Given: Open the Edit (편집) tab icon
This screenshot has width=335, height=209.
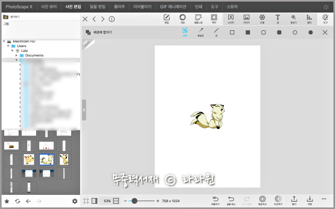Looking at the screenshot, I should [x=166, y=19].
